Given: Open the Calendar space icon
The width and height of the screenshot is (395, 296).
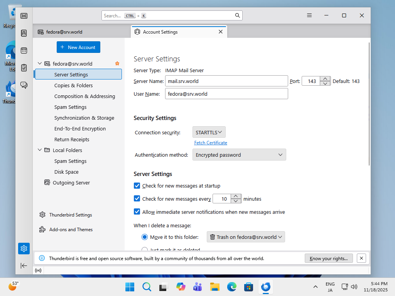Looking at the screenshot, I should click(x=24, y=51).
